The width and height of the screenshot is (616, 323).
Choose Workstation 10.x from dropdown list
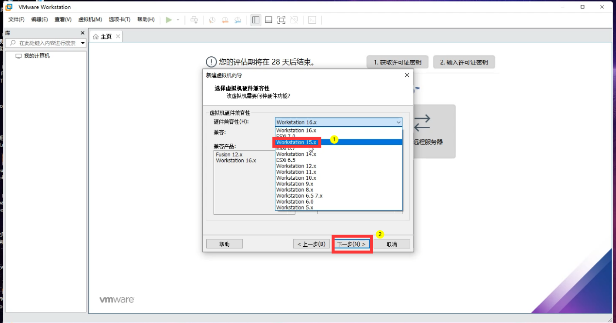click(339, 178)
